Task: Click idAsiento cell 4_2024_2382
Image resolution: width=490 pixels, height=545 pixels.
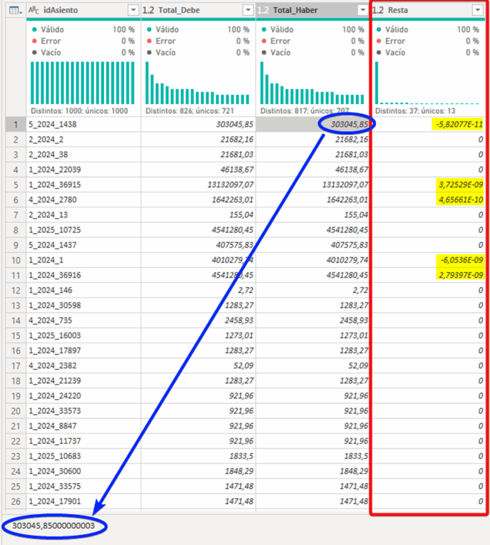Action: point(84,366)
